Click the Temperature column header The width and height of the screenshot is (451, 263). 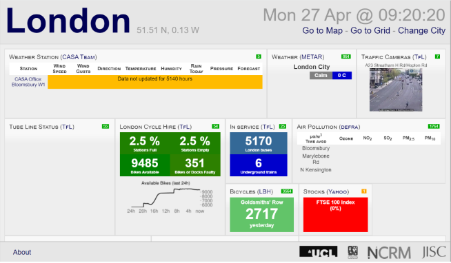141,69
